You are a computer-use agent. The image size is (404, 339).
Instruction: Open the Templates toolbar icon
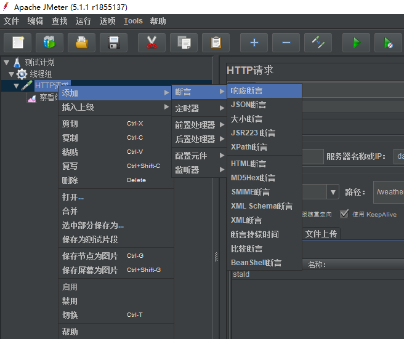(x=49, y=42)
